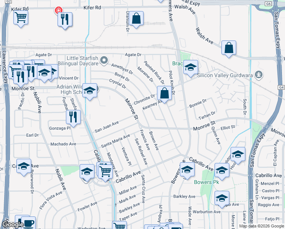Click the Santa Cruz Ave street label
Image resolution: width=285 pixels, height=229 pixels.
pyautogui.click(x=143, y=189)
